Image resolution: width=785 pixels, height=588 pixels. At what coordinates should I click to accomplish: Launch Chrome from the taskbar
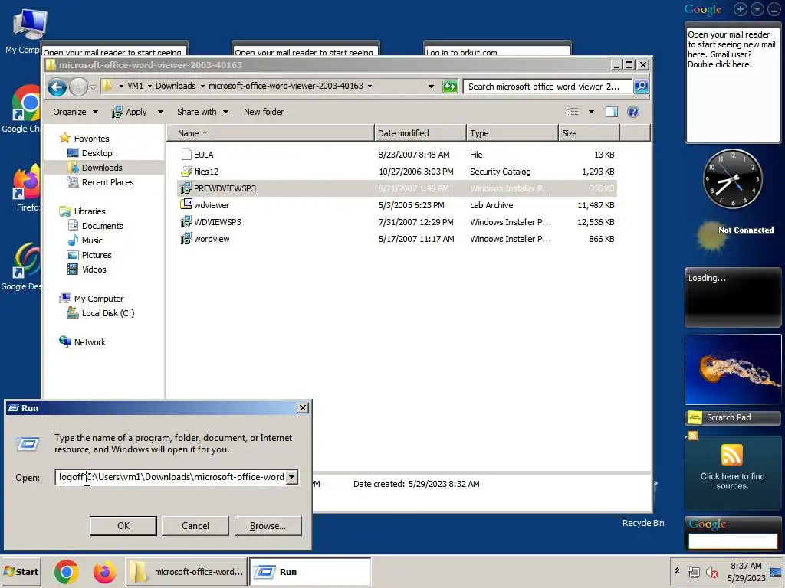(66, 572)
